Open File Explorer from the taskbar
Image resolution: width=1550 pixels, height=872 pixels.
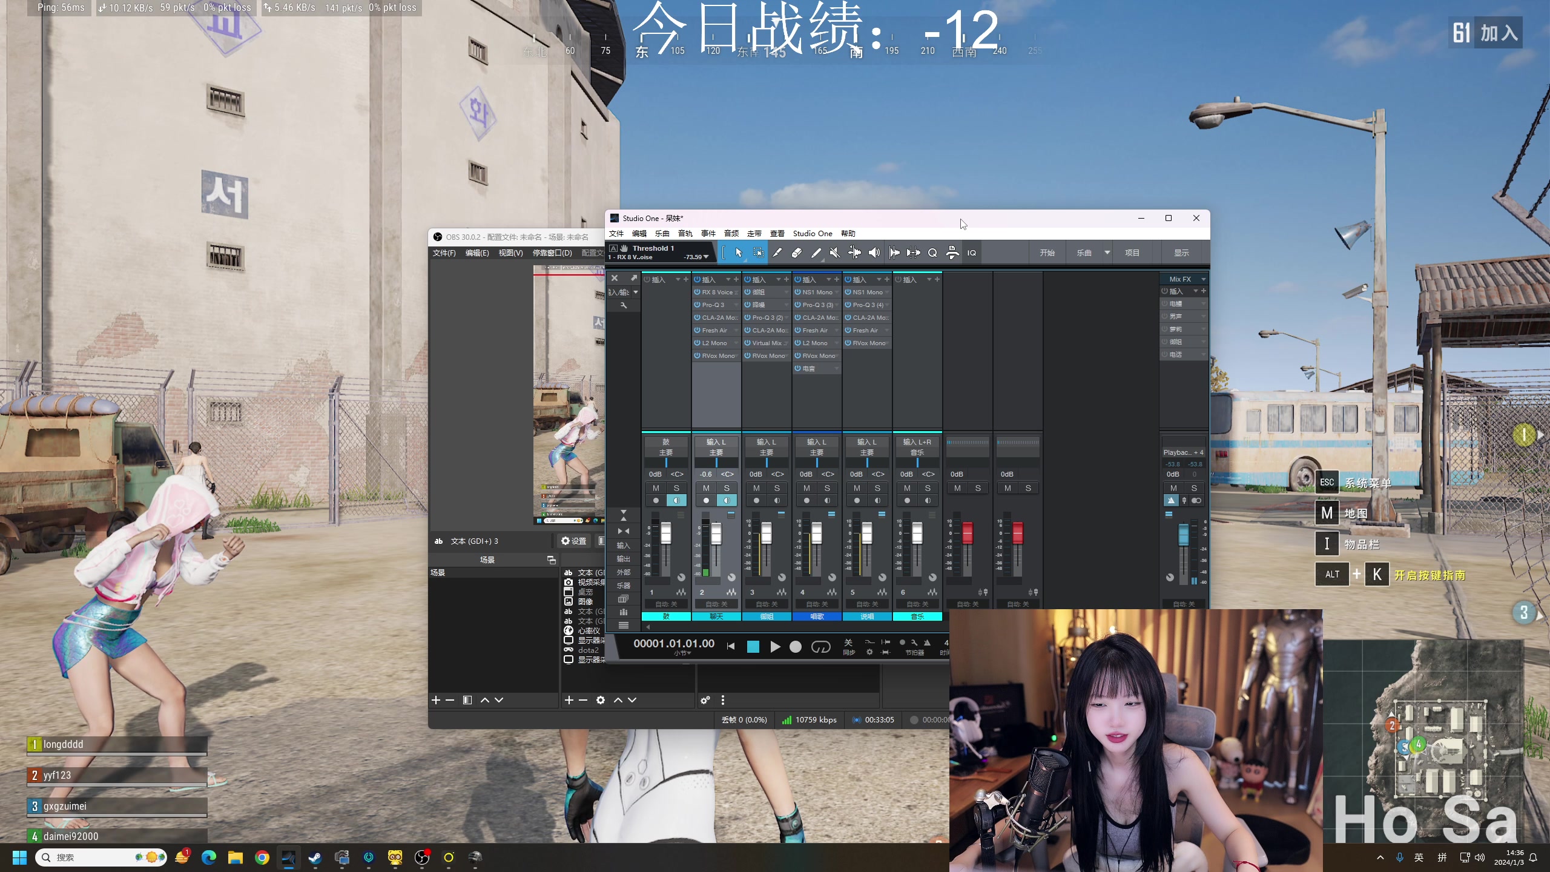point(235,857)
